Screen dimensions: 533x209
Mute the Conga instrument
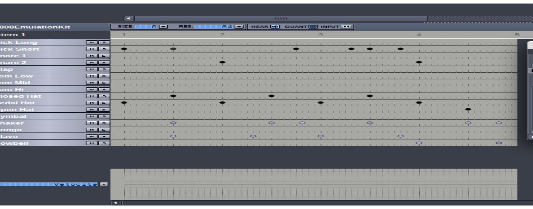tap(92, 130)
